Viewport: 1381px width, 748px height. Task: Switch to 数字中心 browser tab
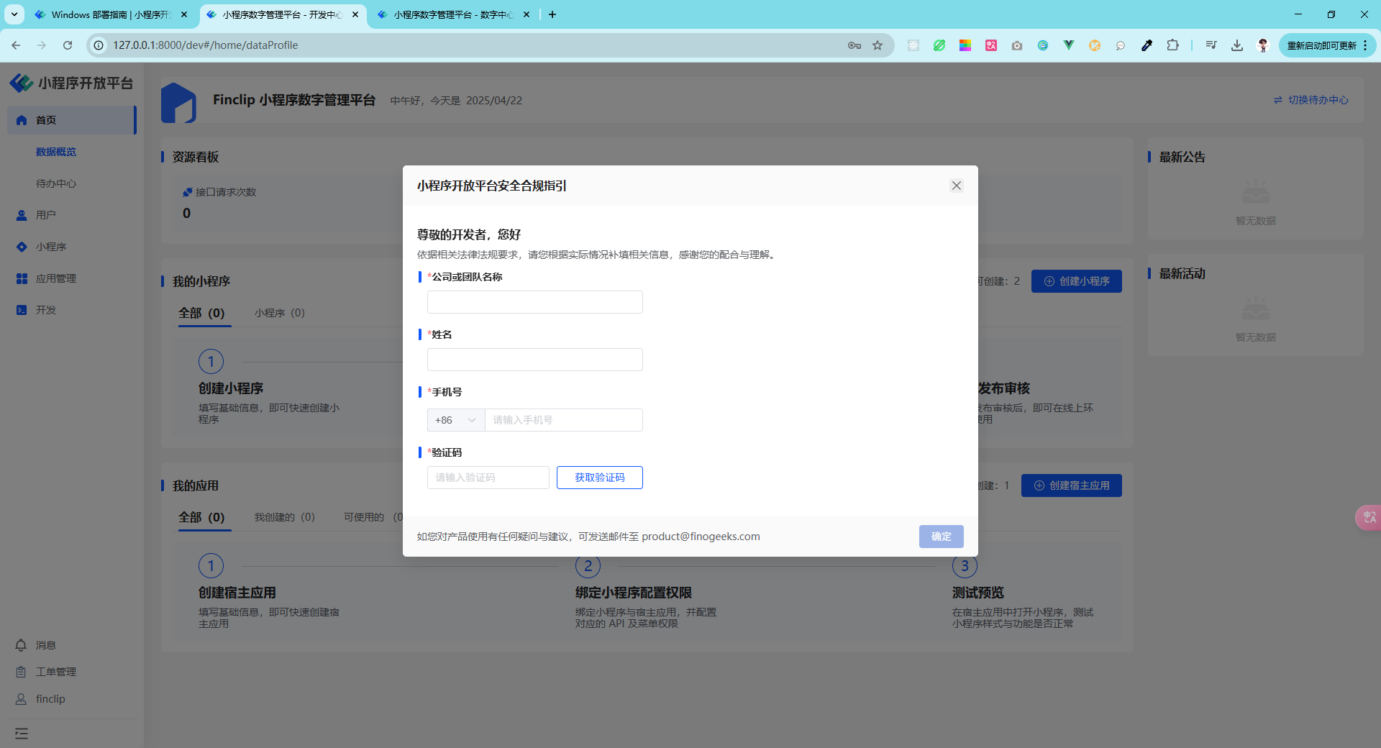[453, 14]
